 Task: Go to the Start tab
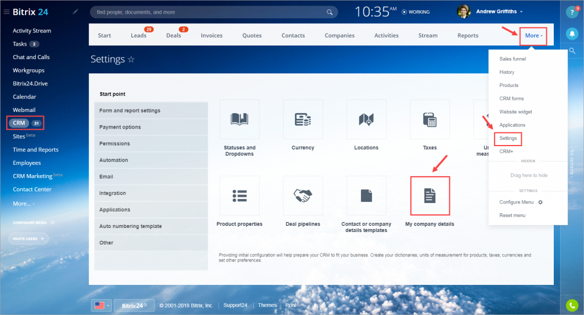click(x=104, y=36)
